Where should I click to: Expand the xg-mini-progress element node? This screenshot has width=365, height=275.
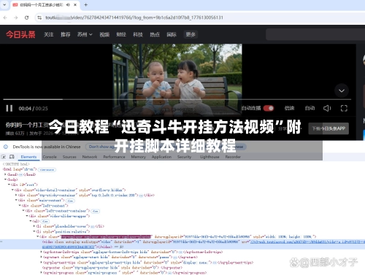tap(41, 273)
